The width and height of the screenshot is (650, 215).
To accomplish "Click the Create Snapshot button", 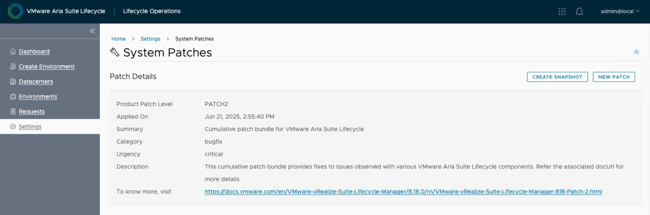I will click(557, 77).
